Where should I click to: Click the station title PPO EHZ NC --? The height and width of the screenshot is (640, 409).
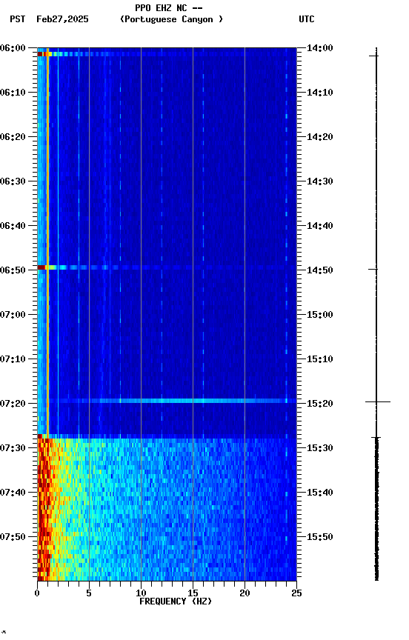click(169, 7)
